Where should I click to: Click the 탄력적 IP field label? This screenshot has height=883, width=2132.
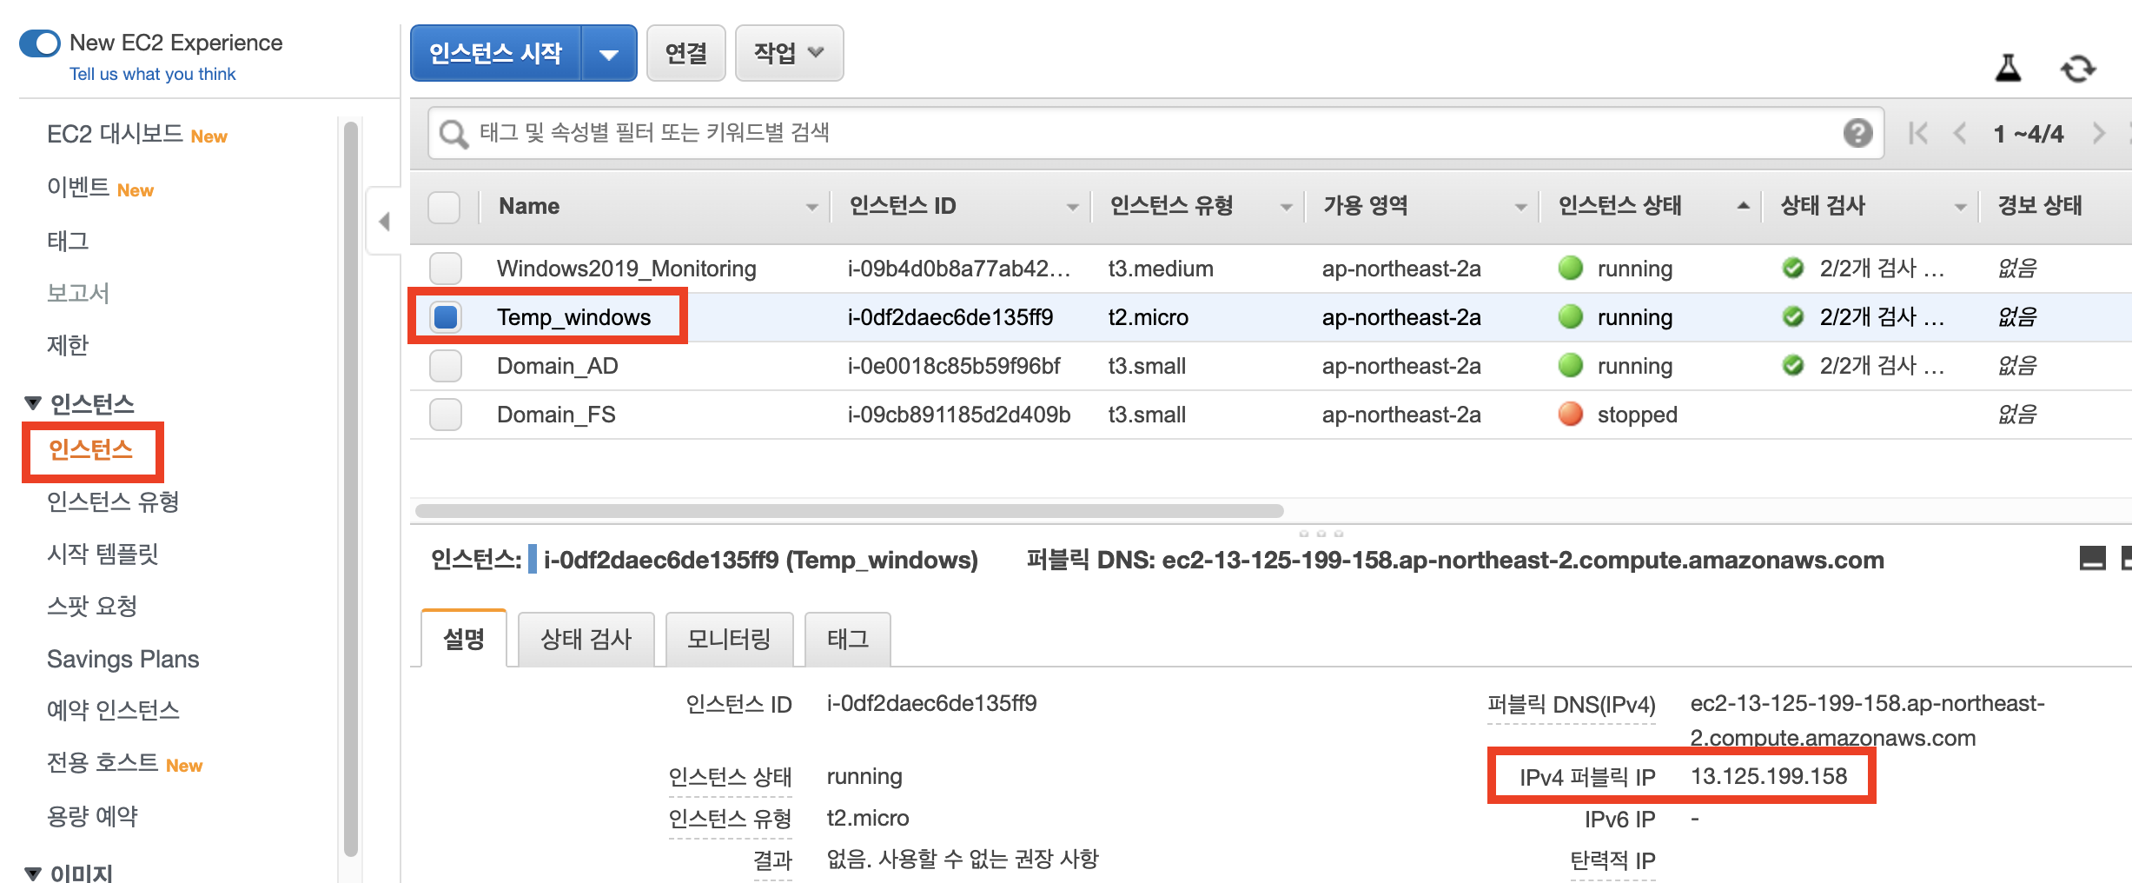coord(1612,860)
